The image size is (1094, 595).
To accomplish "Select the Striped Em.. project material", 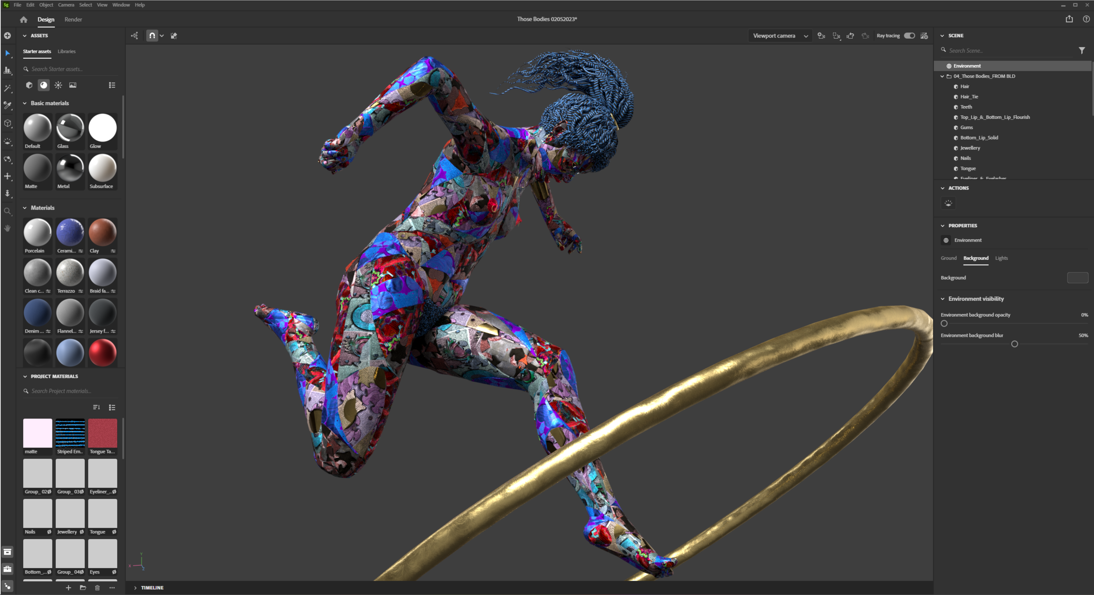I will (x=70, y=437).
